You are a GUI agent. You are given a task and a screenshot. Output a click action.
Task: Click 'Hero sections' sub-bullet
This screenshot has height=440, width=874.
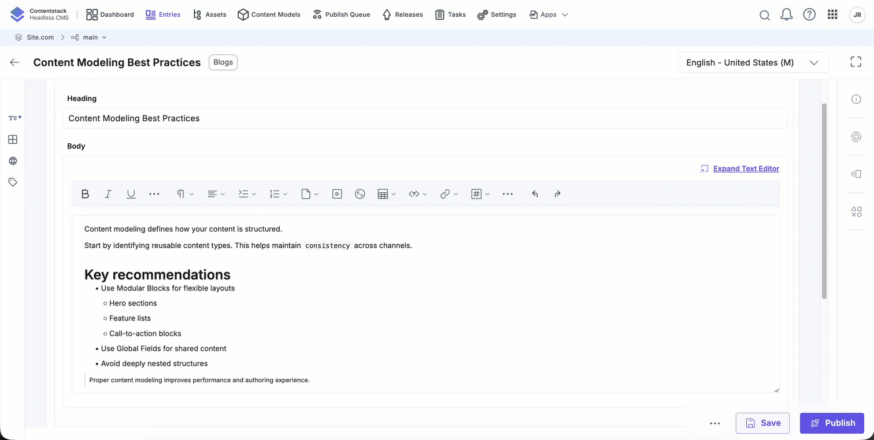[133, 303]
